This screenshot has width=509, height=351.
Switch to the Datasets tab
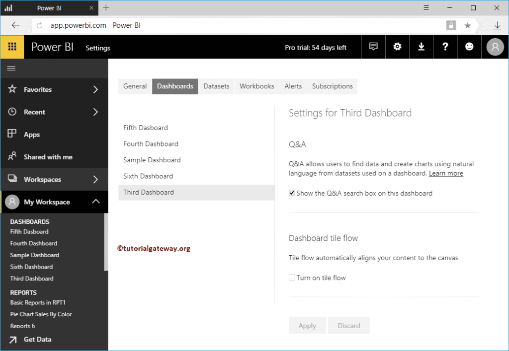216,86
